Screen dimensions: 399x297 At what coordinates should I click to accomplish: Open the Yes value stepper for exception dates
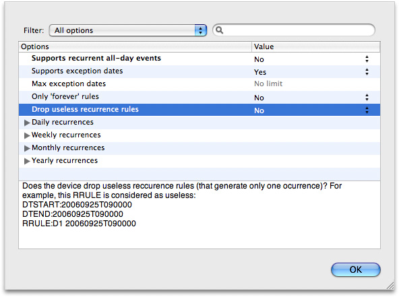pyautogui.click(x=367, y=71)
